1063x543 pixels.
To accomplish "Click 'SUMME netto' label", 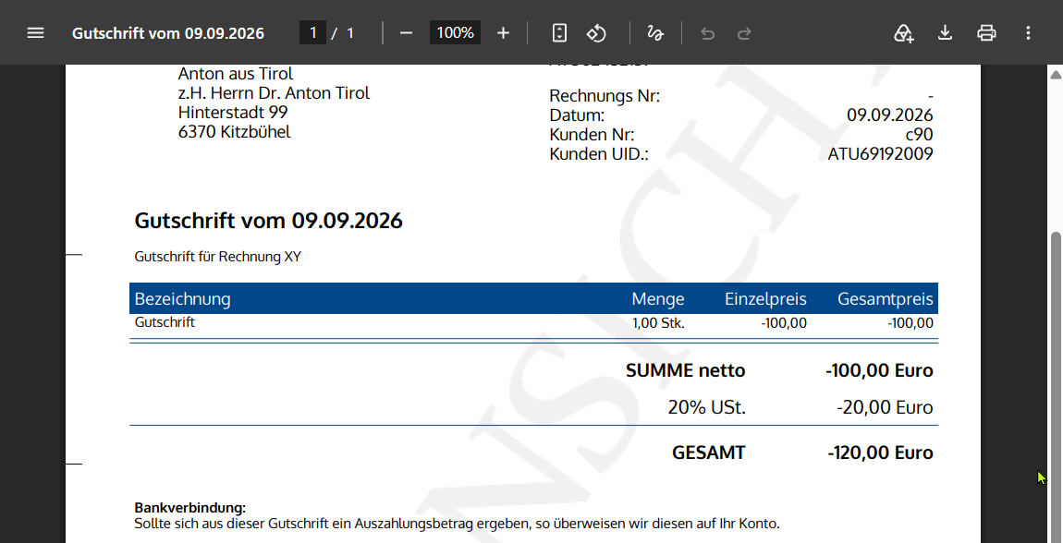I will (x=685, y=370).
